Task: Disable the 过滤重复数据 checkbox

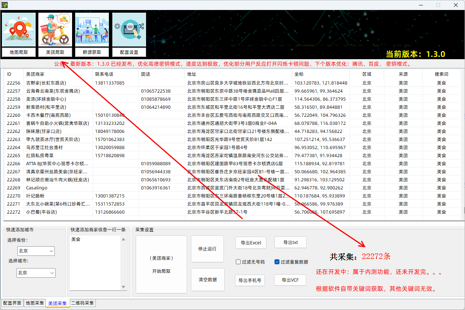Action: point(277,262)
